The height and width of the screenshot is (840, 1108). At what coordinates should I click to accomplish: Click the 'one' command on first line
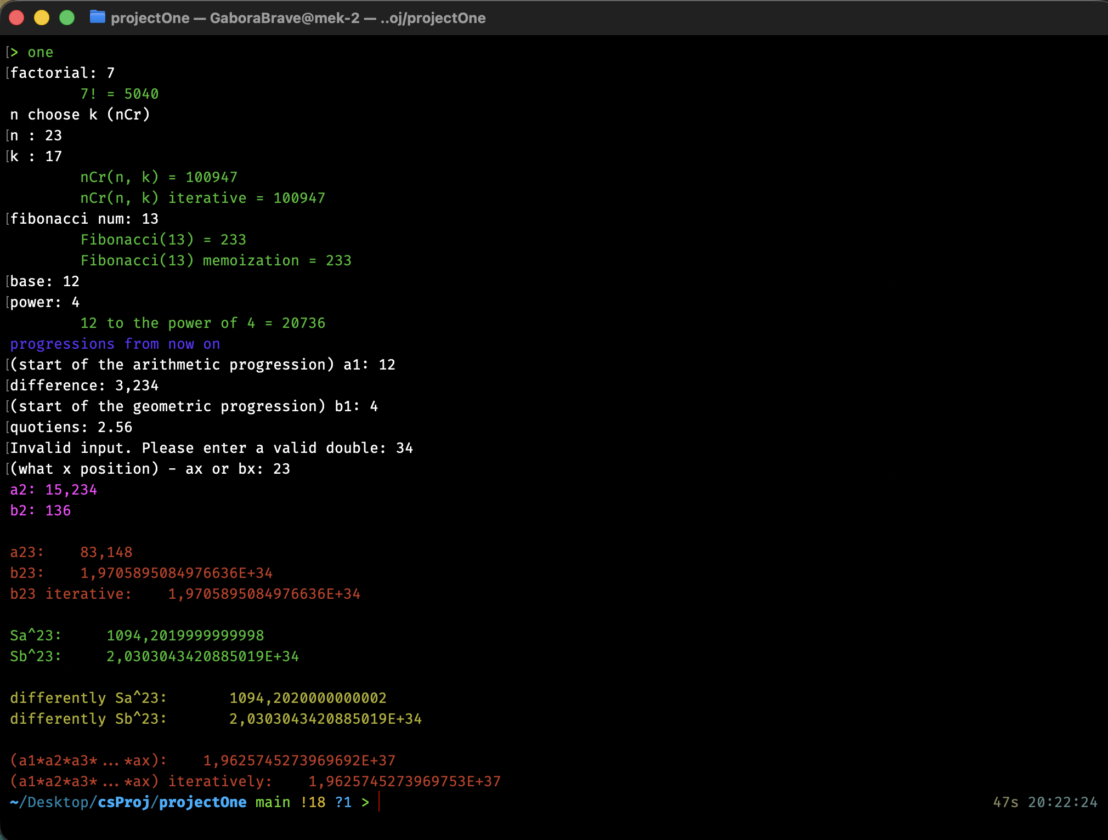tap(40, 53)
